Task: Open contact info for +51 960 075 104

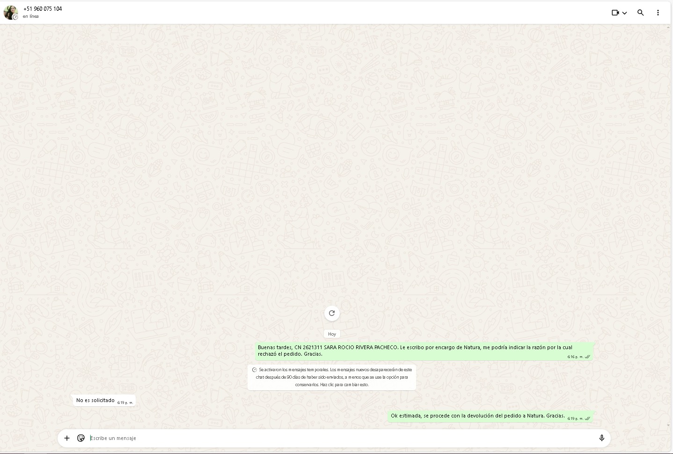Action: click(43, 9)
